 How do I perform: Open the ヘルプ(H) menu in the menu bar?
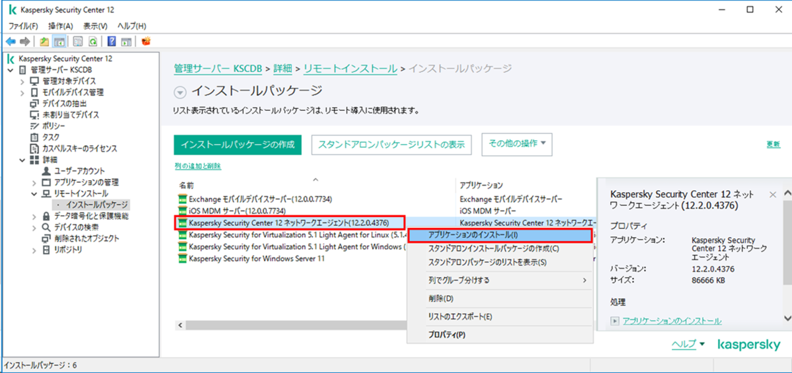click(132, 26)
